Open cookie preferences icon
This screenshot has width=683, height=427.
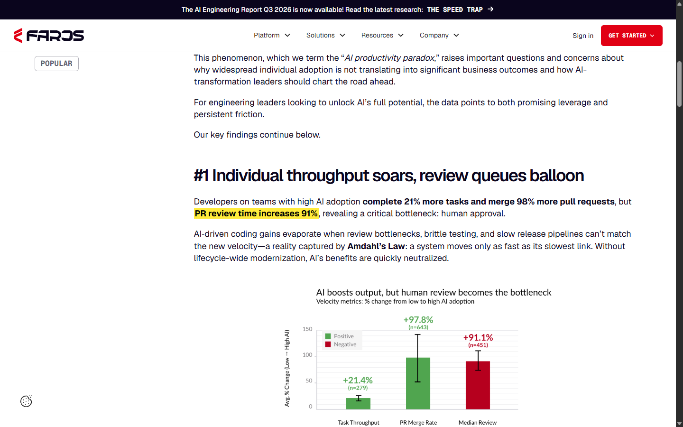click(x=26, y=401)
